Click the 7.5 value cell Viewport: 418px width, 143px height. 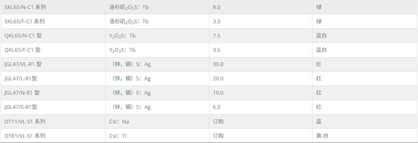point(260,36)
